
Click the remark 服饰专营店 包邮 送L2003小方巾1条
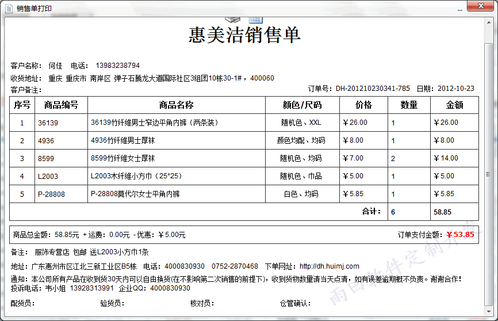[x=92, y=252]
